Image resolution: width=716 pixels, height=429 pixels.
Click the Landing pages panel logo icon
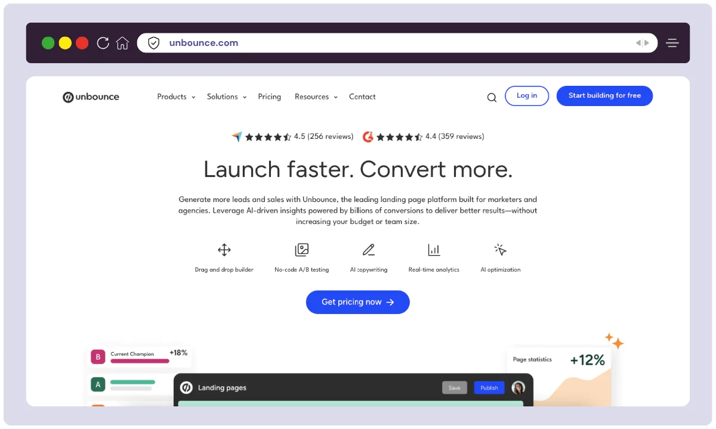tap(186, 388)
